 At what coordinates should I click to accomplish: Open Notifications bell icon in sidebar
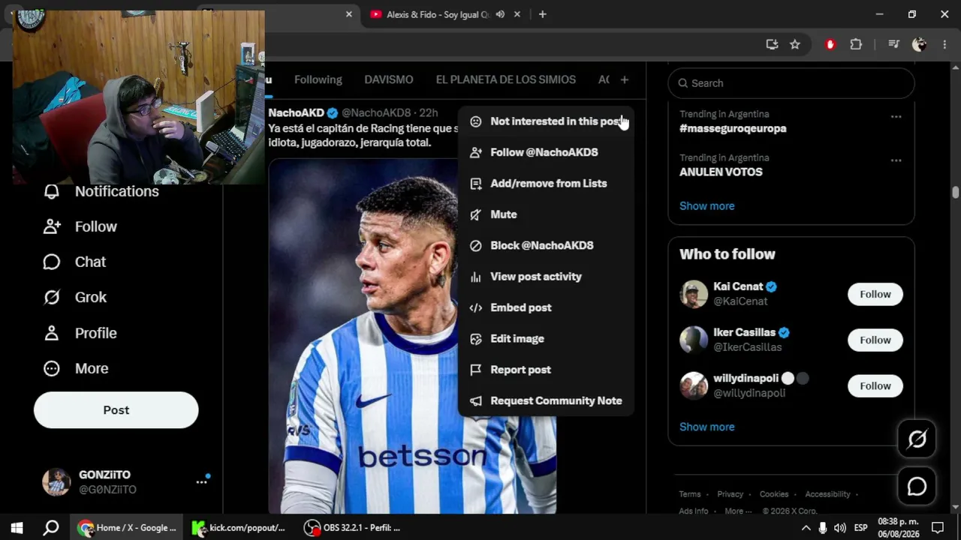[51, 191]
